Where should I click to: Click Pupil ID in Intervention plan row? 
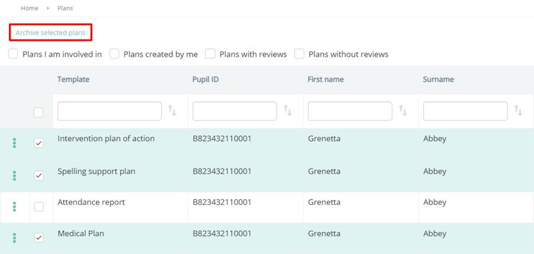222,139
